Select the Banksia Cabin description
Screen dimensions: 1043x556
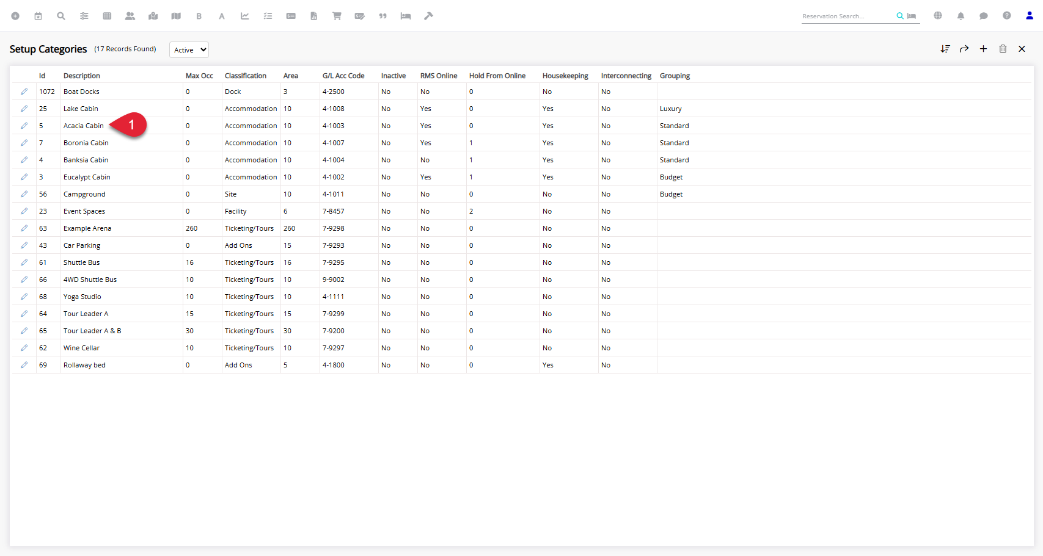click(x=86, y=160)
